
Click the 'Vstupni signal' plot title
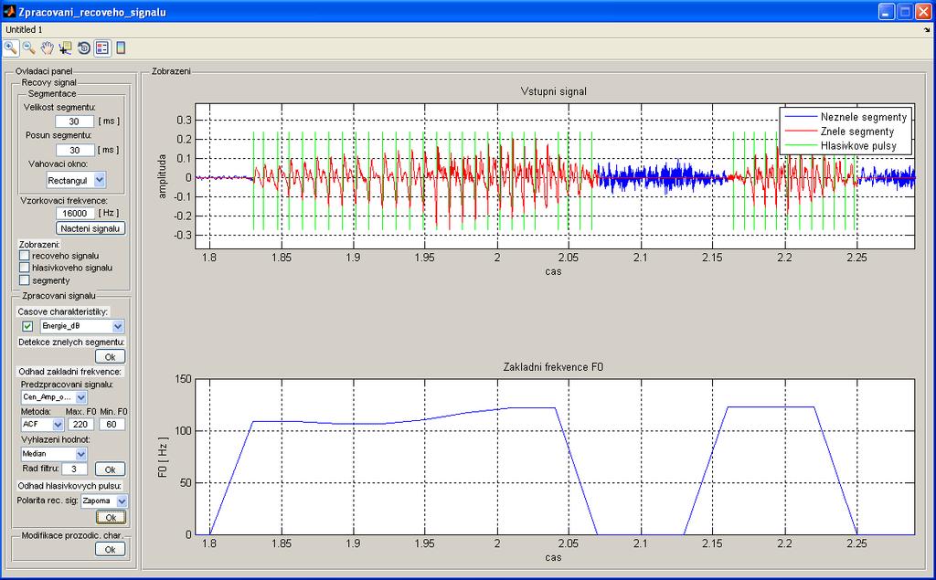[553, 91]
